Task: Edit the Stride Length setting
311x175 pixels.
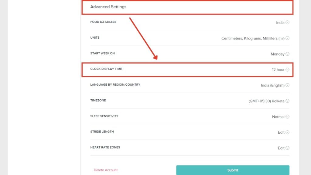Action: point(281,132)
